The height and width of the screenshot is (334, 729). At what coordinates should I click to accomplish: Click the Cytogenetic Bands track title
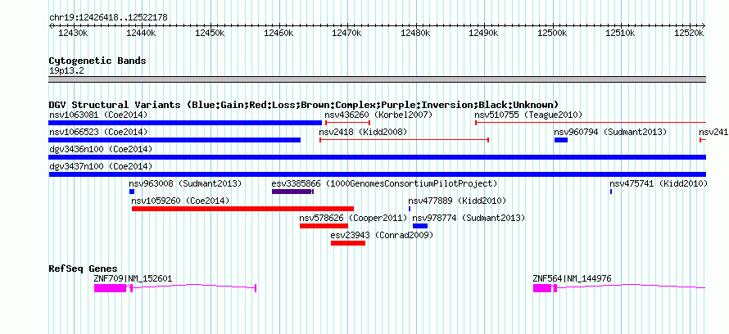(x=97, y=61)
